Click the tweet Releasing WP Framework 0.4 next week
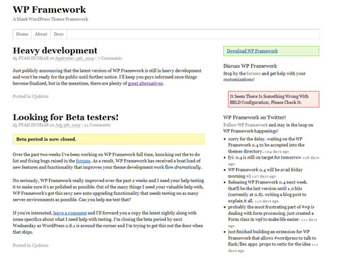Image resolution: width=337 pixels, height=258 pixels. (268, 191)
